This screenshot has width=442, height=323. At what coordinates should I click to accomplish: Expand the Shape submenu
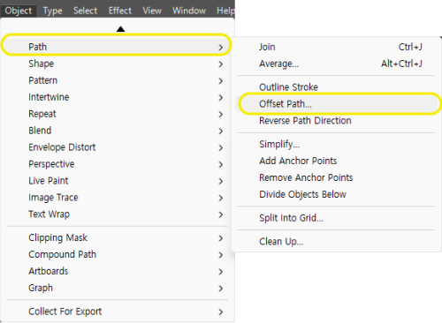(x=117, y=64)
